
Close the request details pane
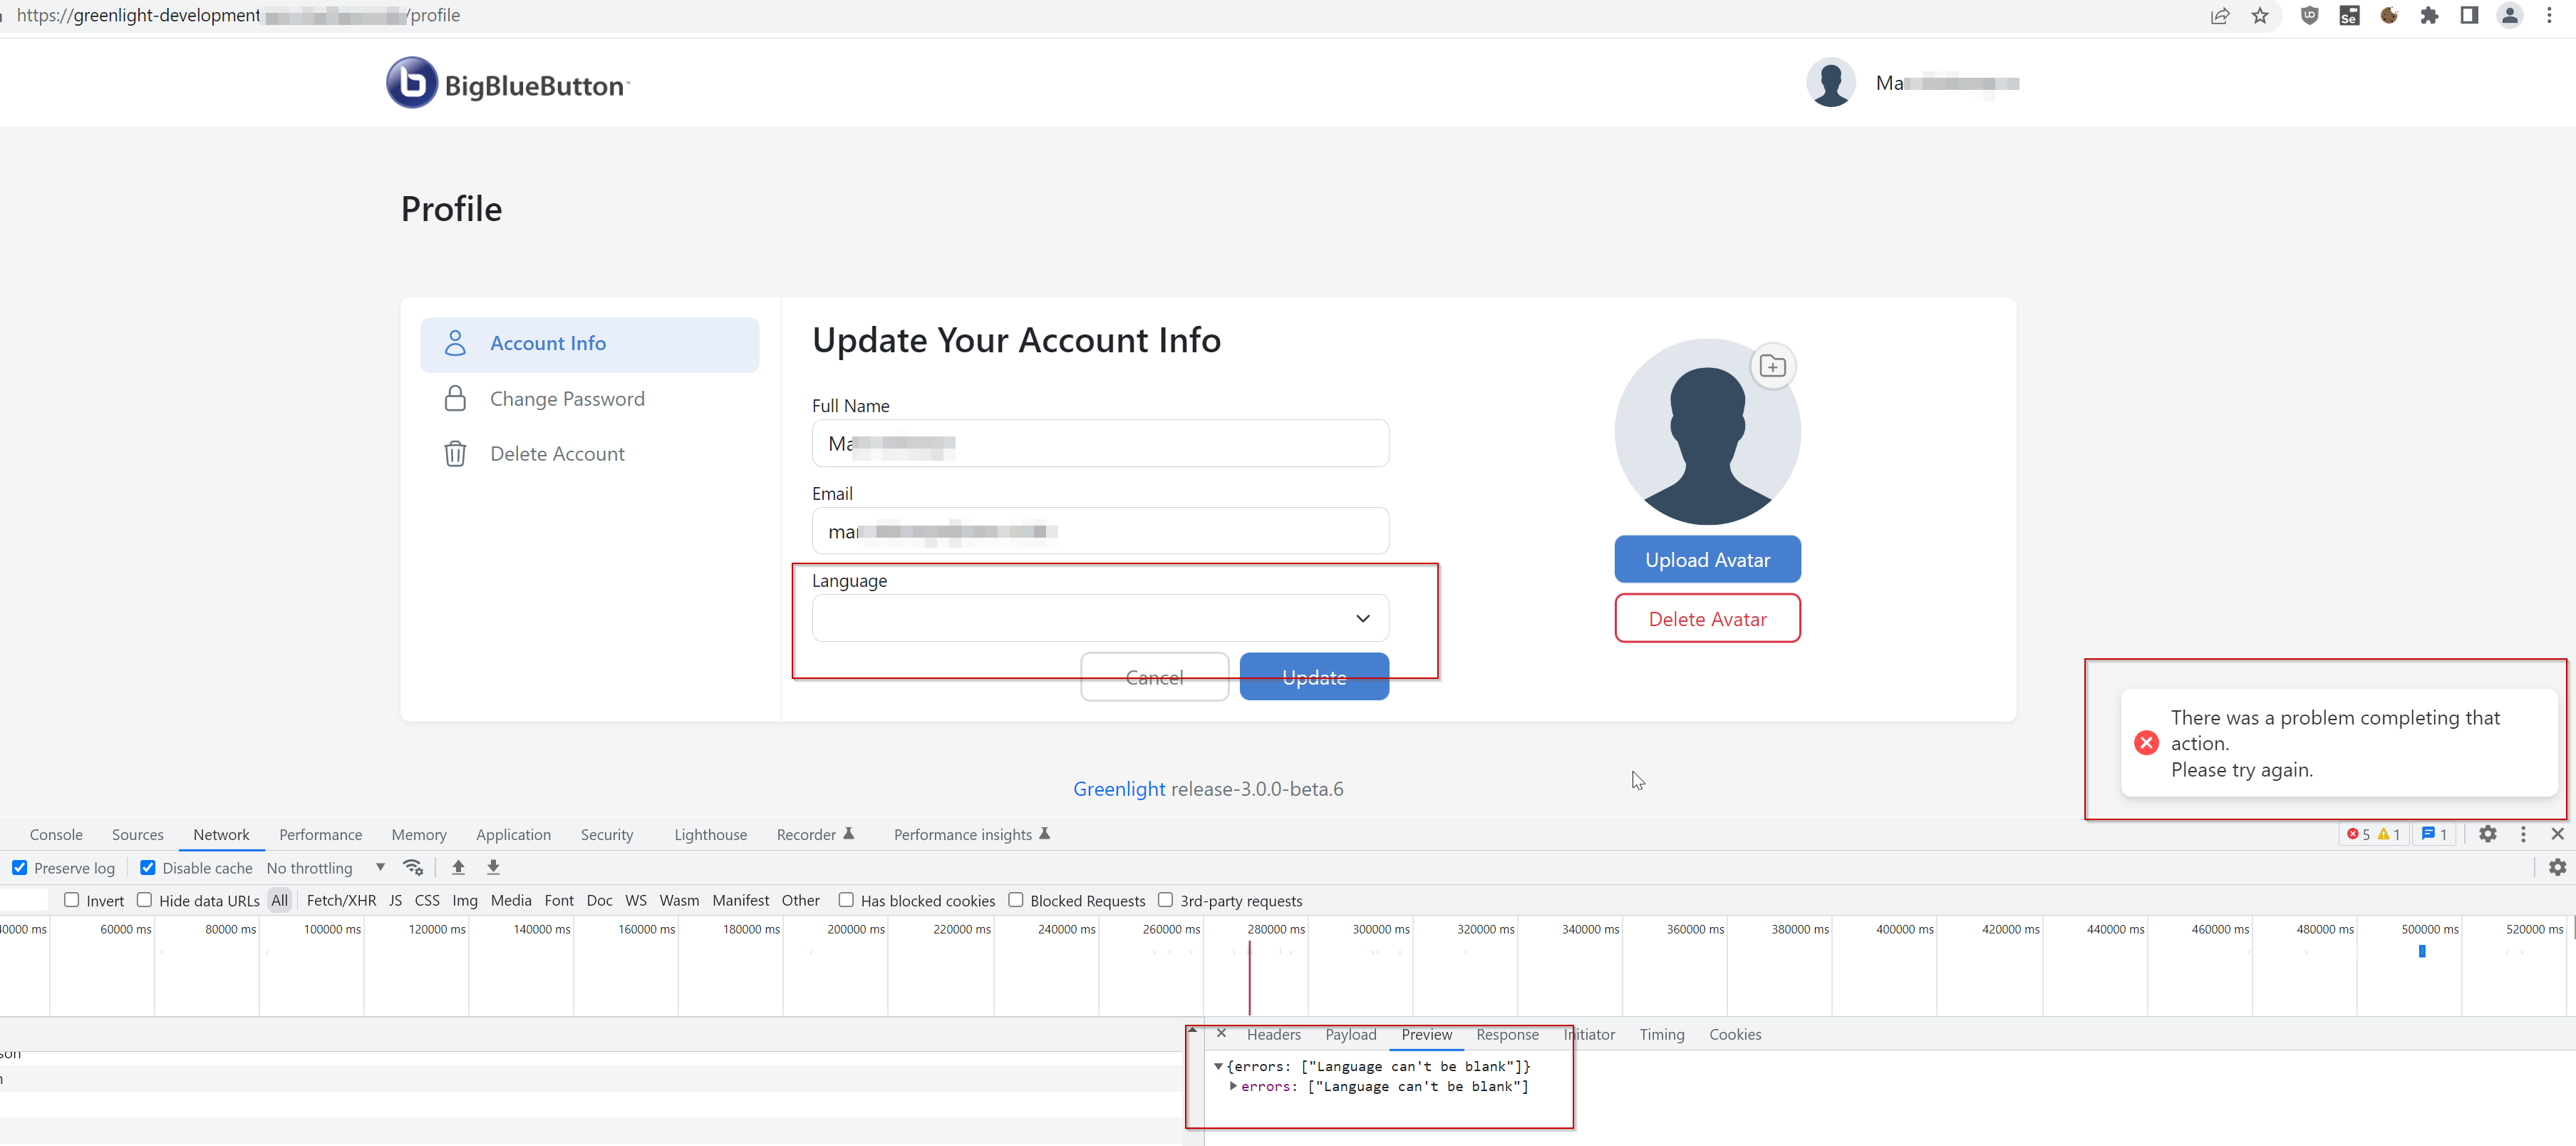(1221, 1034)
